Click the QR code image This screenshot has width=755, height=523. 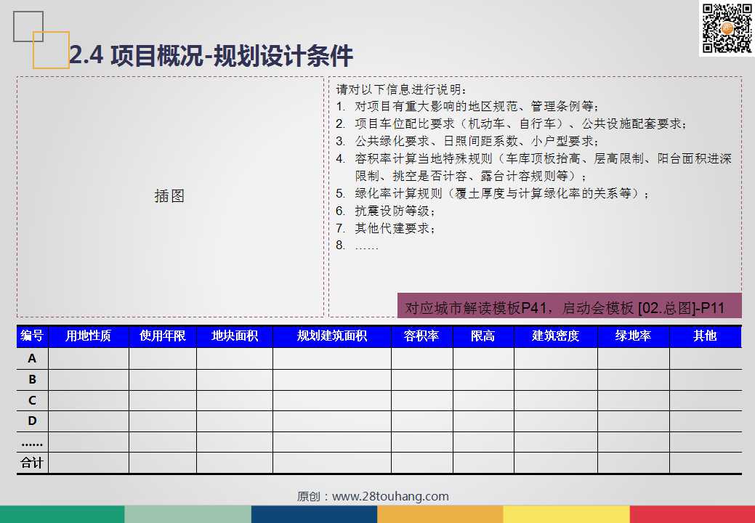click(727, 28)
